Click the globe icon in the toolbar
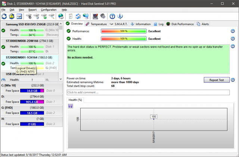 coord(61,16)
